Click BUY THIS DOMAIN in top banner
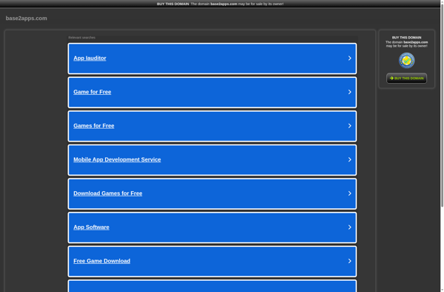The width and height of the screenshot is (444, 292). [x=173, y=4]
